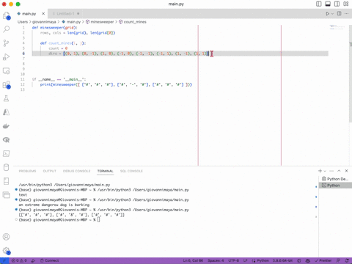Open the stacked-windows icon at activity bar bottom
The height and width of the screenshot is (264, 352).
pos(7,195)
